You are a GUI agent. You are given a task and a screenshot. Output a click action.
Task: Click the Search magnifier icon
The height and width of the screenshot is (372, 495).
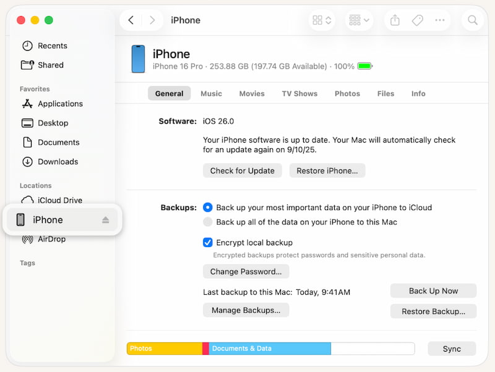472,20
